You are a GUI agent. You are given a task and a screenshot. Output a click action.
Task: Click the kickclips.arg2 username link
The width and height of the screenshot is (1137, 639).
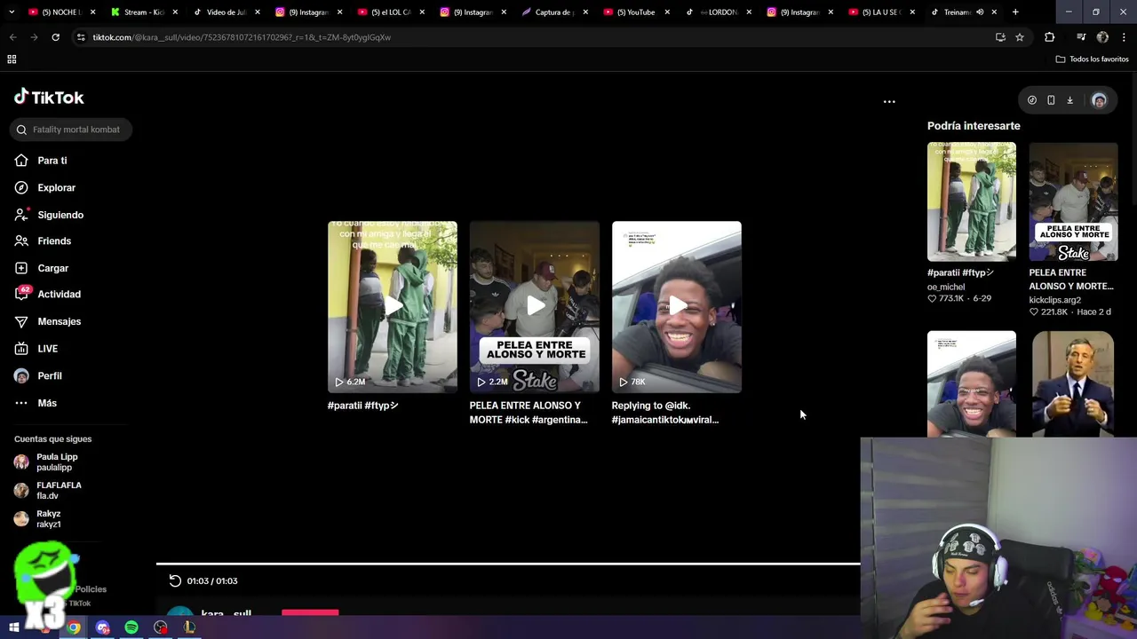[1055, 300]
